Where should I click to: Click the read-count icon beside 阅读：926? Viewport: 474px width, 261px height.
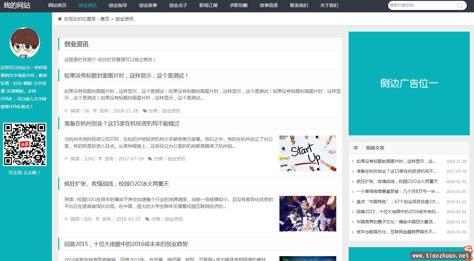click(66, 219)
